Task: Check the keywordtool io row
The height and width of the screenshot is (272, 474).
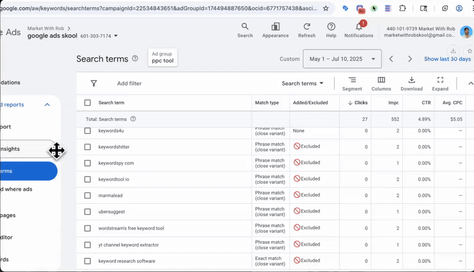Action: click(87, 180)
